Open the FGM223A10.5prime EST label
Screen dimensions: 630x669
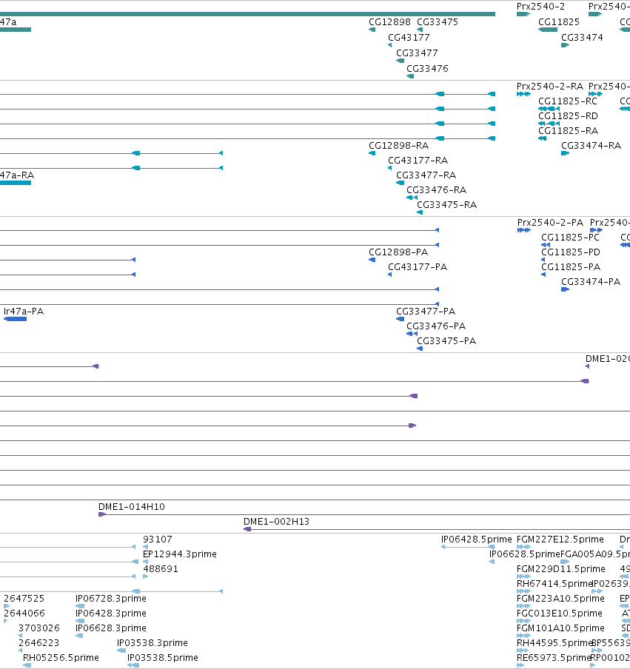point(560,599)
